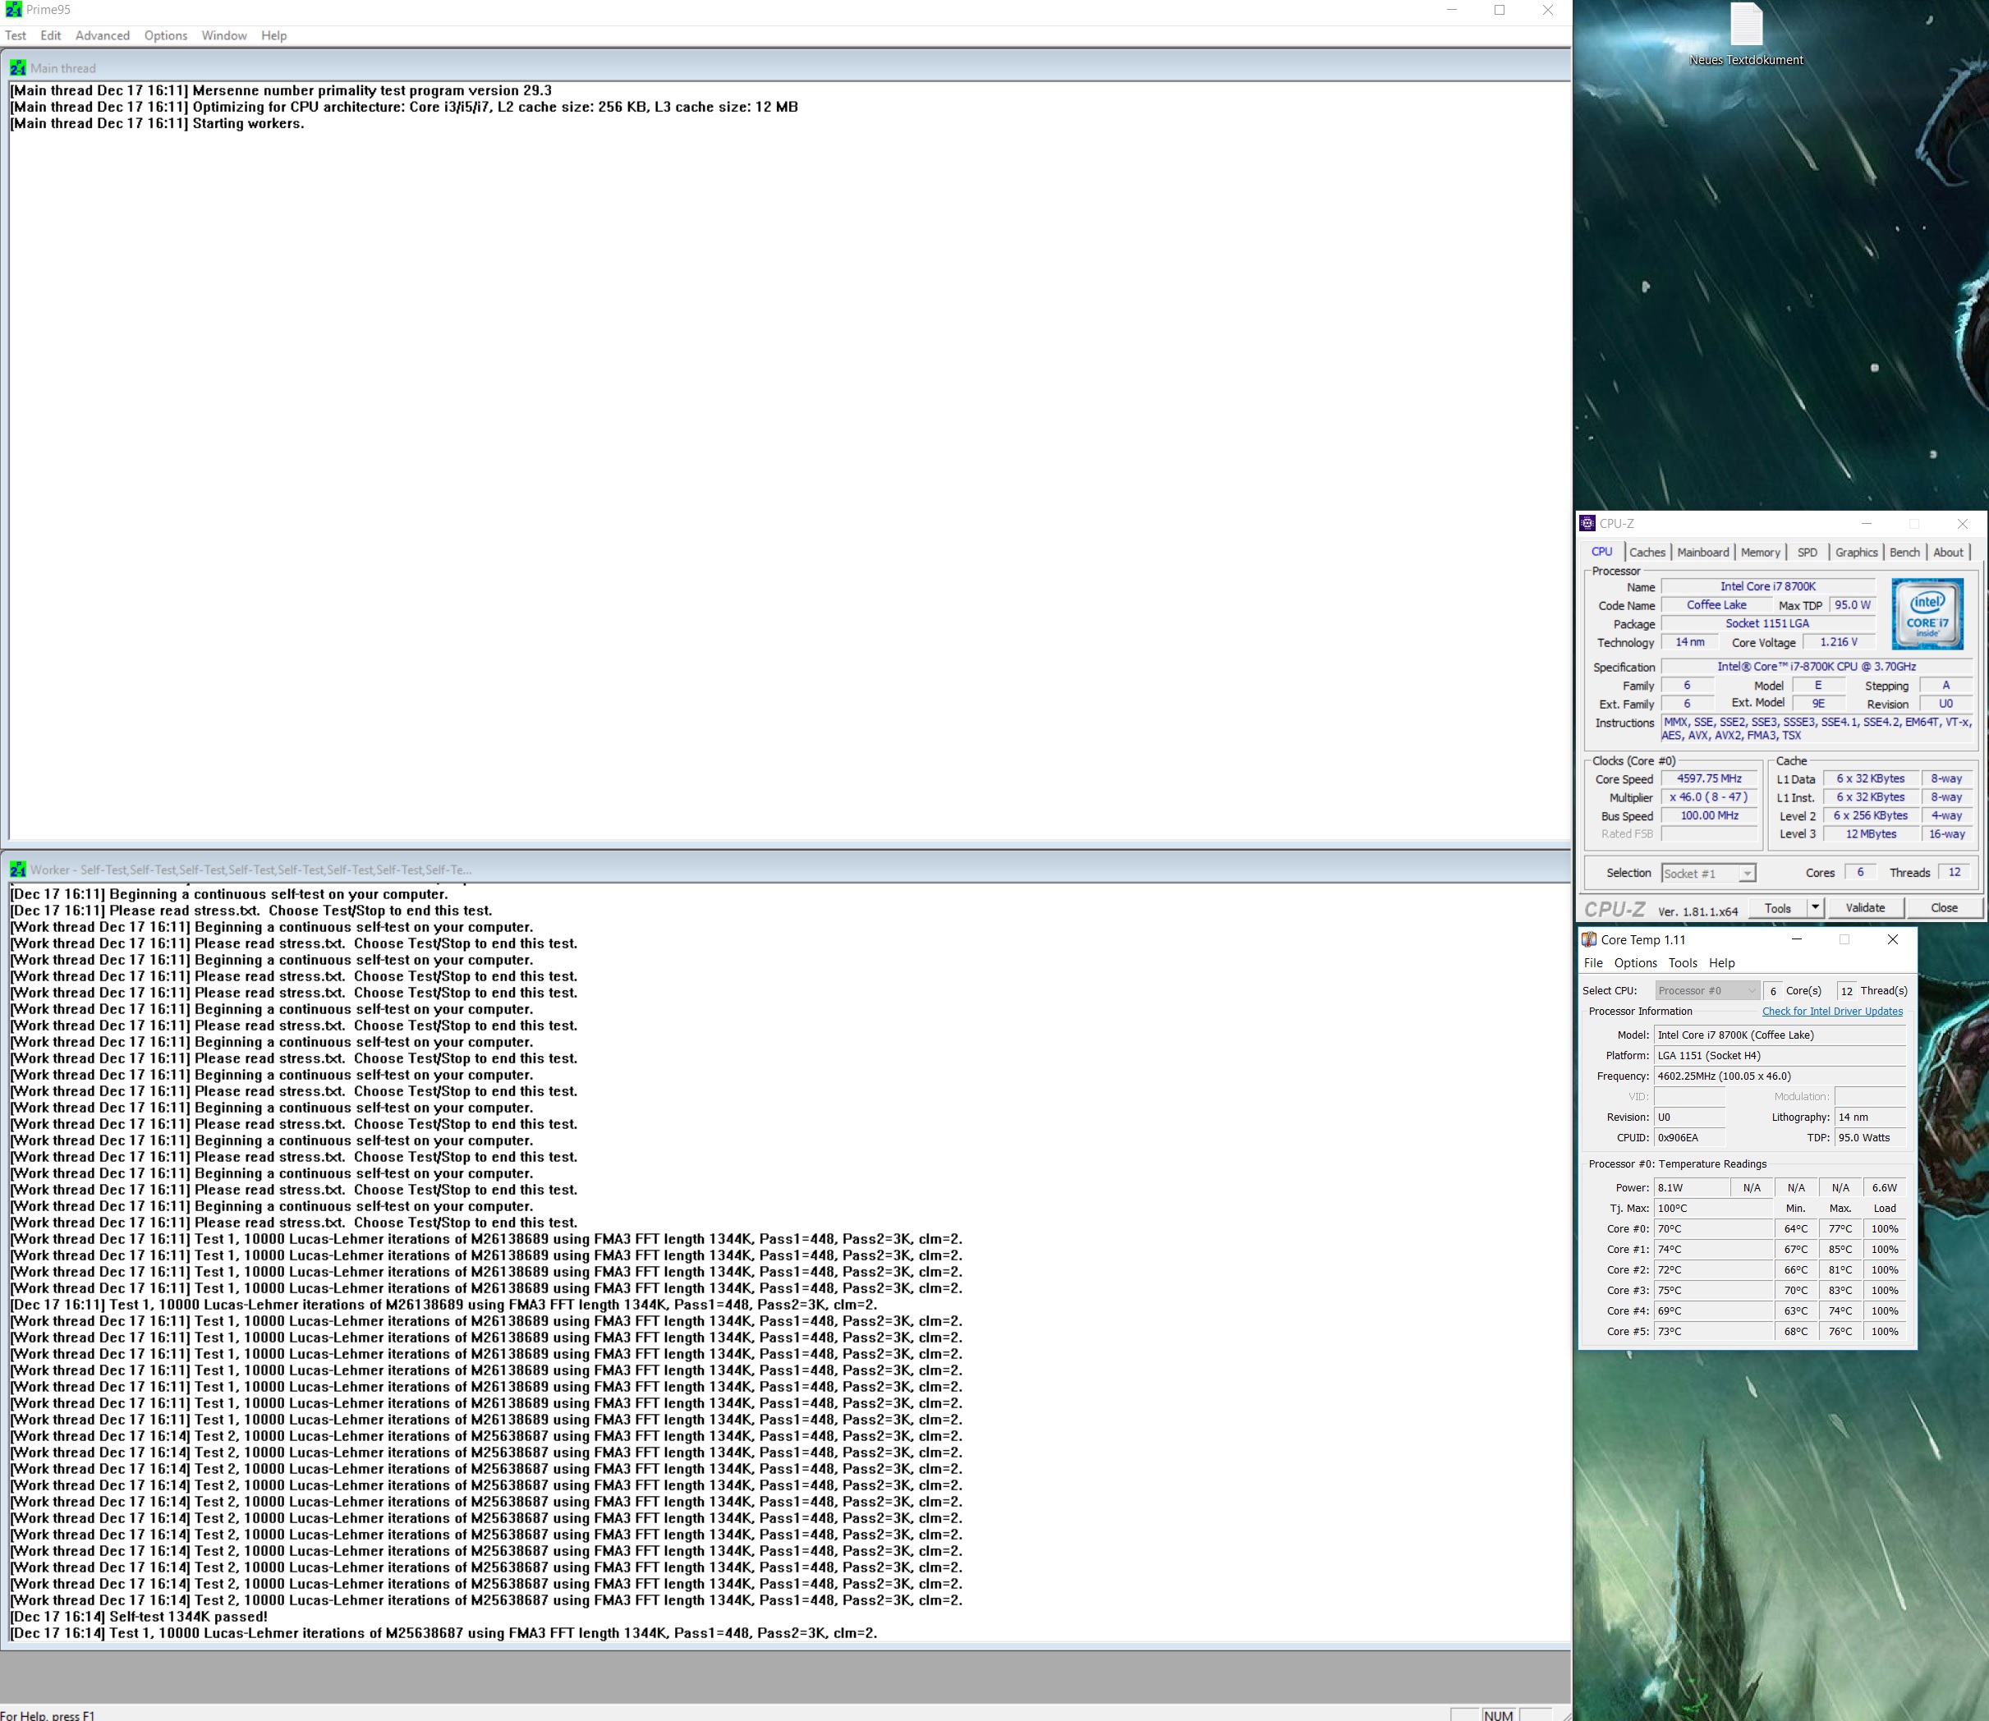Click the Main thread window icon
The width and height of the screenshot is (1989, 1721).
(17, 68)
